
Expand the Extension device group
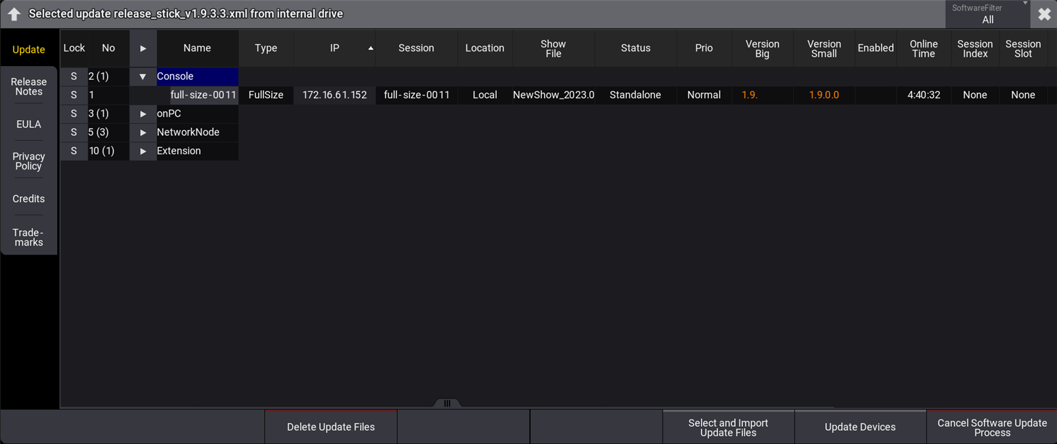click(x=143, y=151)
